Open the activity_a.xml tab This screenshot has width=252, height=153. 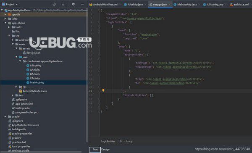coord(239,5)
